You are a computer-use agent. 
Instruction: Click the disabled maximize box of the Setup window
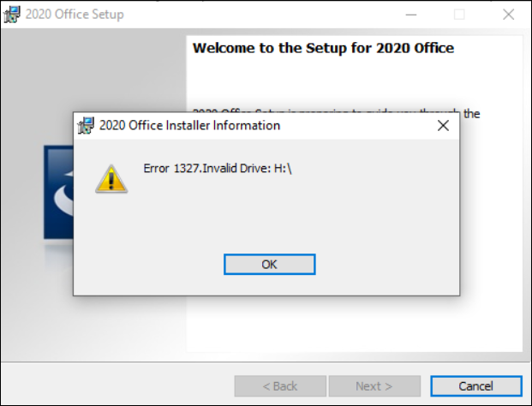point(459,15)
